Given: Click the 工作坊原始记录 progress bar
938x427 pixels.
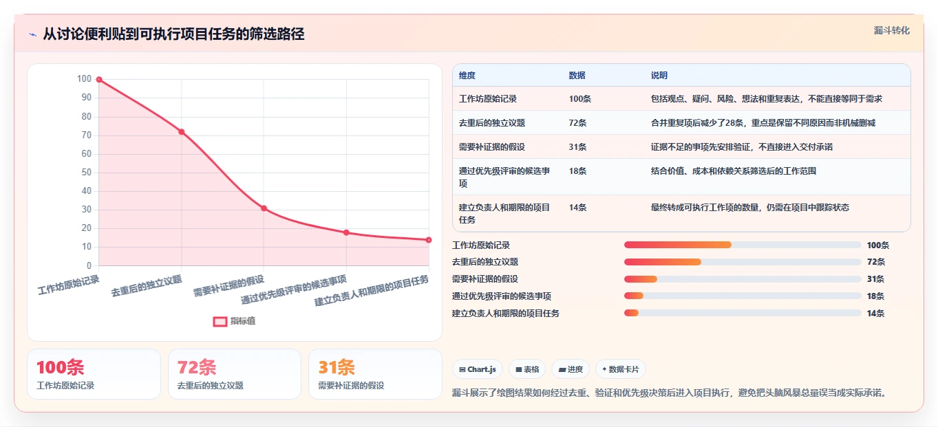Looking at the screenshot, I should tap(743, 245).
